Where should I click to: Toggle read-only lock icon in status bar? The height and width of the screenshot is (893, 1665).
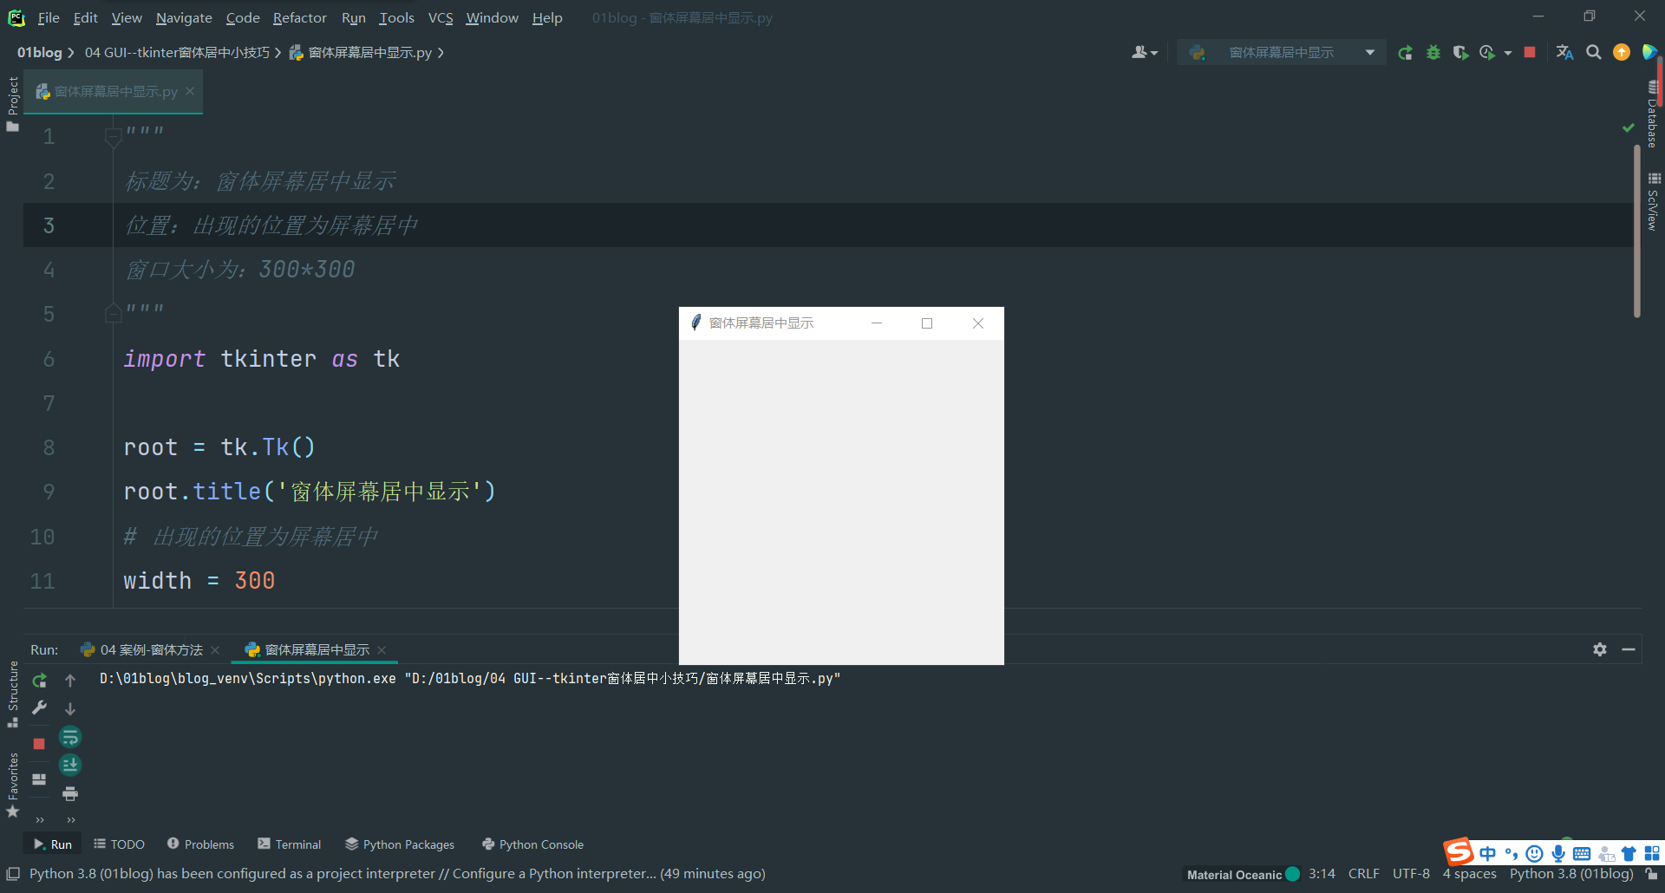click(x=1651, y=874)
